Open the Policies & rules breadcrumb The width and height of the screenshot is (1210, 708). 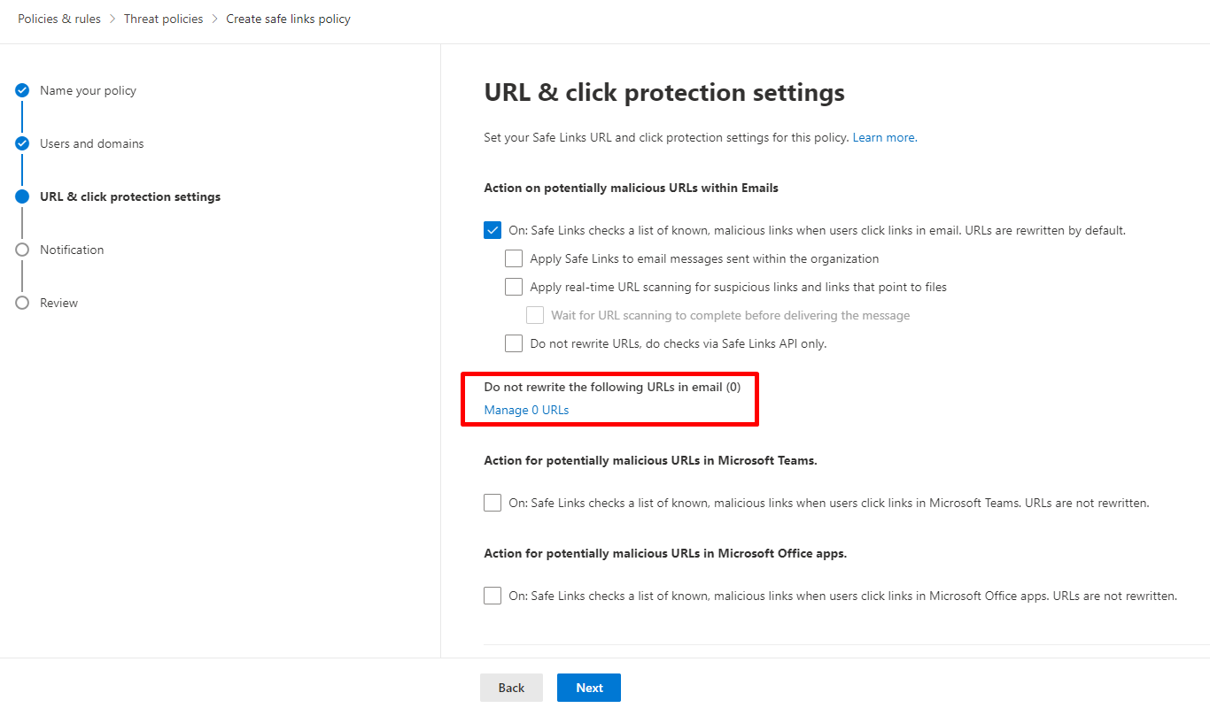coord(59,19)
